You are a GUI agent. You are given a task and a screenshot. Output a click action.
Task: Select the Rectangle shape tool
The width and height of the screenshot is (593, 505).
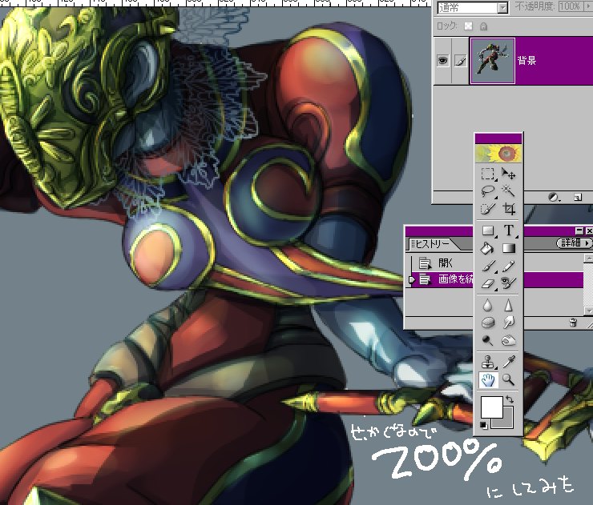[488, 230]
